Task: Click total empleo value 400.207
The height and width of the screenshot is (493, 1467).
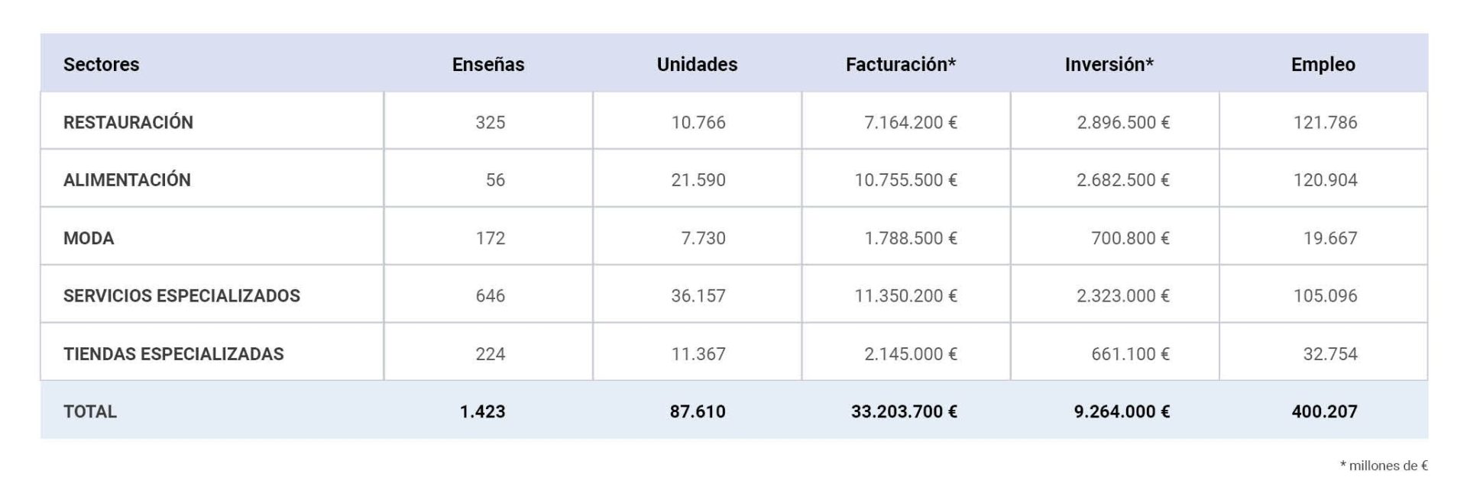Action: tap(1324, 412)
